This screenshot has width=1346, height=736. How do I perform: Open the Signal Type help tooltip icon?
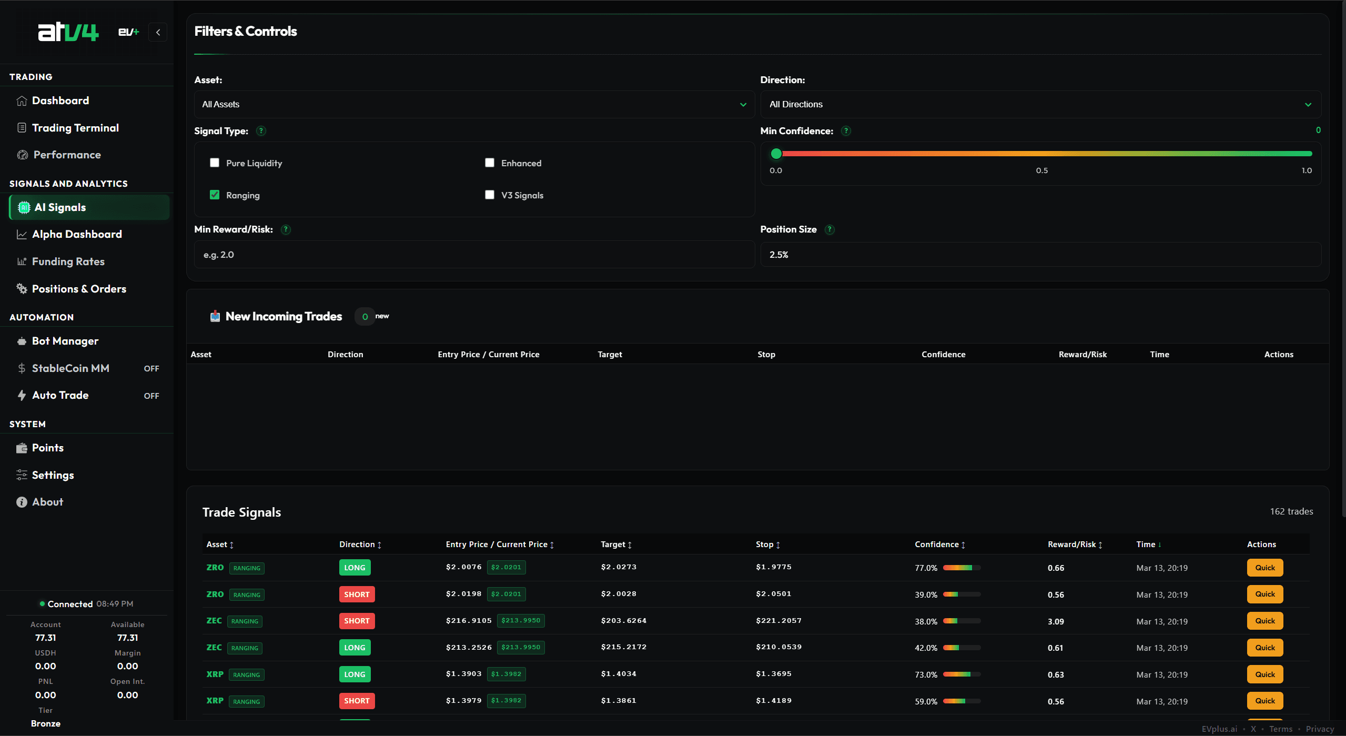[x=261, y=131]
